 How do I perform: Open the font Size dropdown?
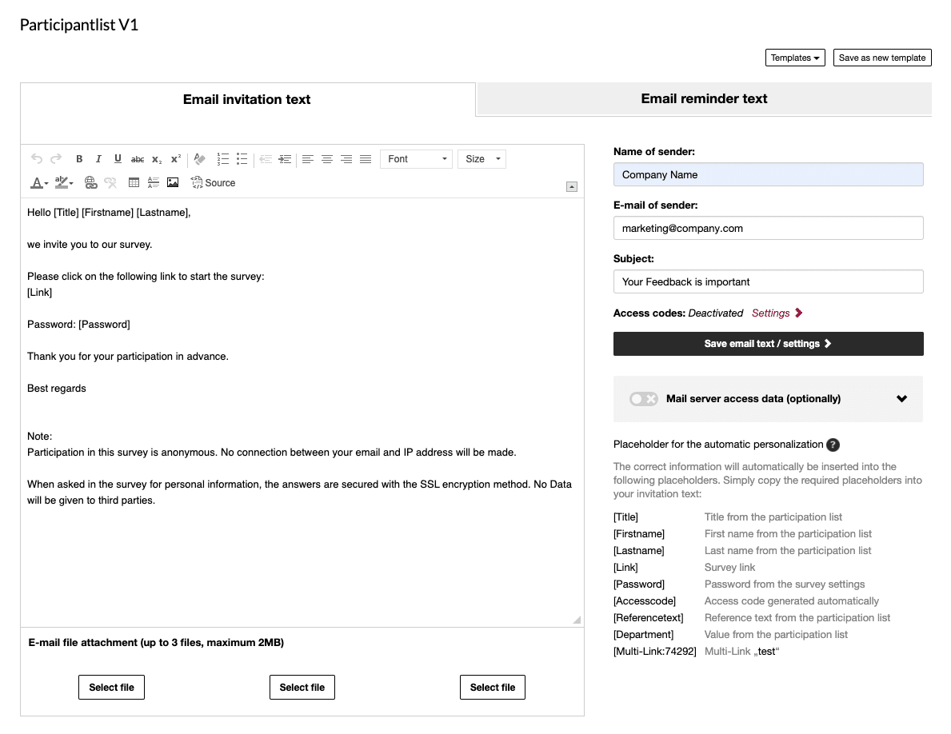[x=480, y=158]
